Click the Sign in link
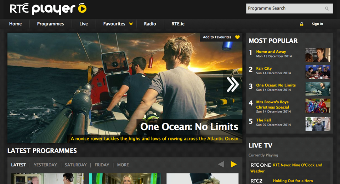340x184 pixels. tap(317, 24)
